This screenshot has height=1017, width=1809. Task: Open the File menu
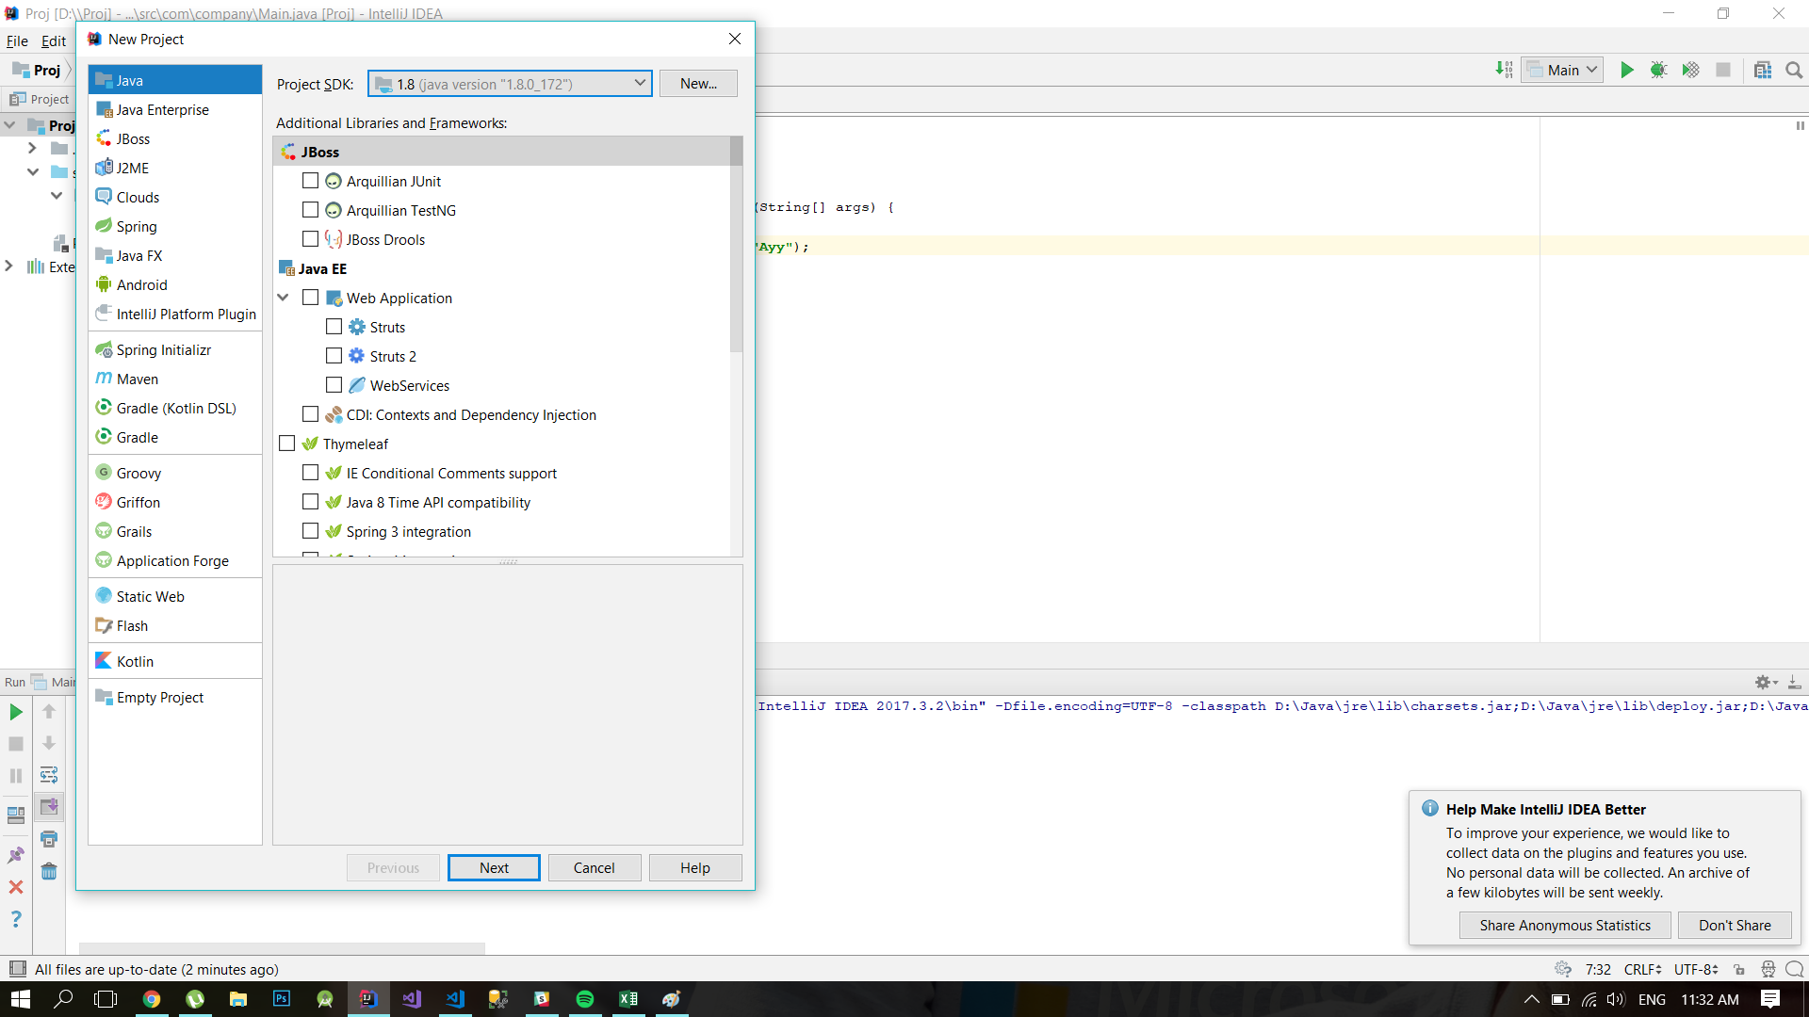click(17, 40)
